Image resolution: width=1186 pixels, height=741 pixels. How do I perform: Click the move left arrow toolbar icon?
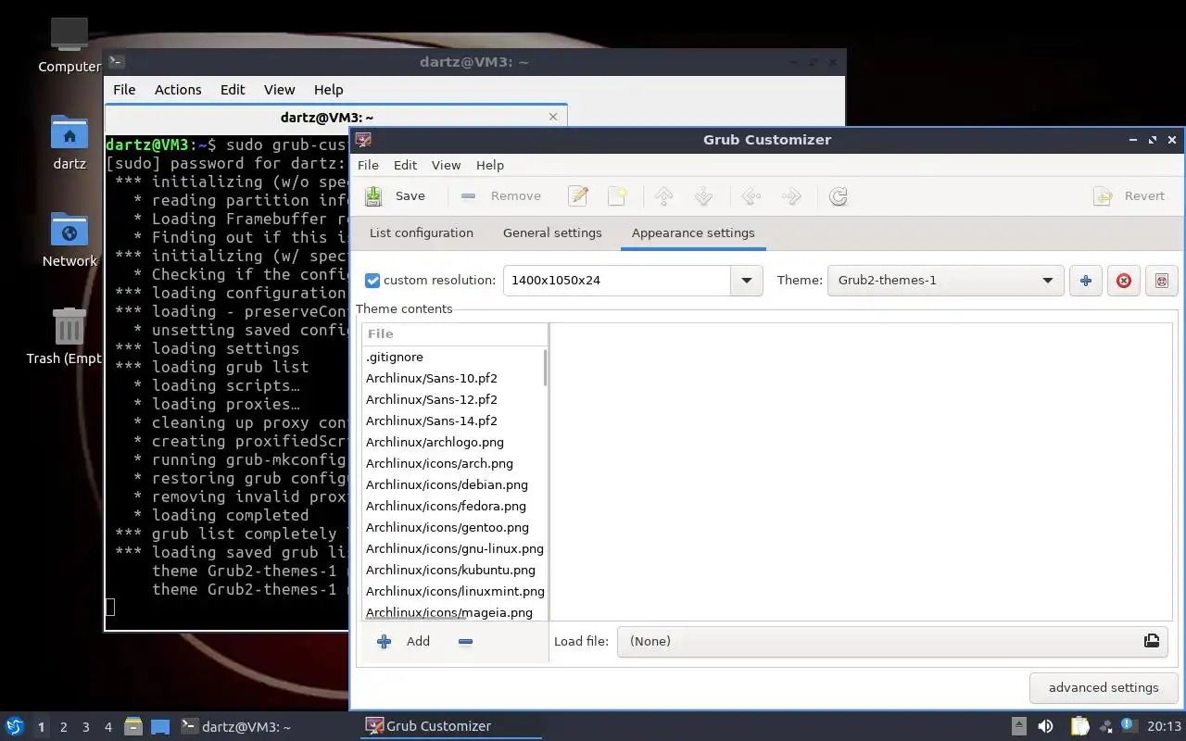click(x=751, y=195)
